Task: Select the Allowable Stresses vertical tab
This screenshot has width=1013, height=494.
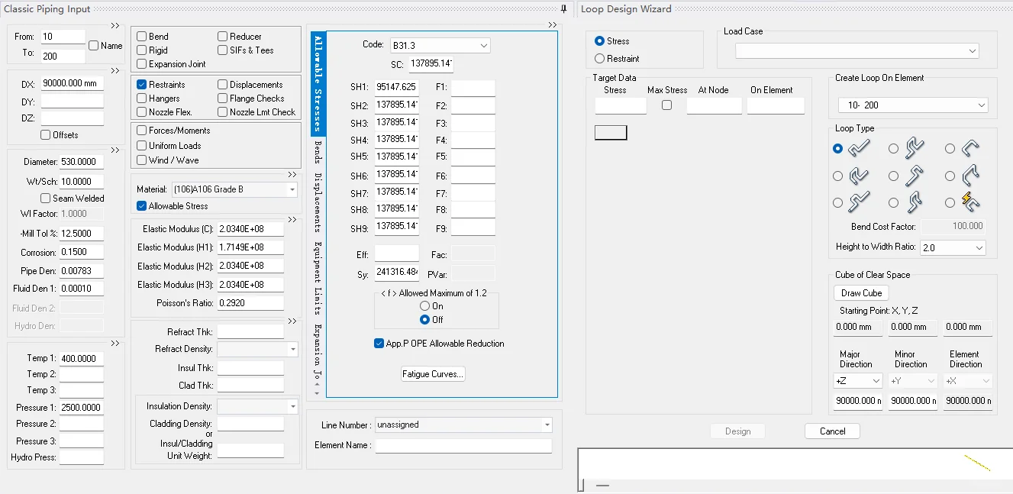Action: [318, 83]
